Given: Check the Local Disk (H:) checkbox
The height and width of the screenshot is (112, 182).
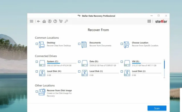Looking at the screenshot, I should tap(37, 72).
